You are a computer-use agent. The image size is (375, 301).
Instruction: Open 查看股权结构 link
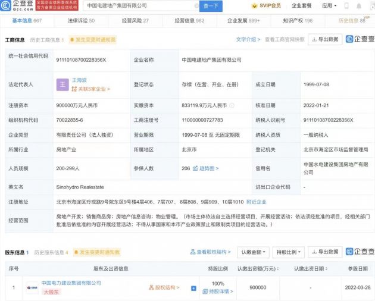pos(211,252)
